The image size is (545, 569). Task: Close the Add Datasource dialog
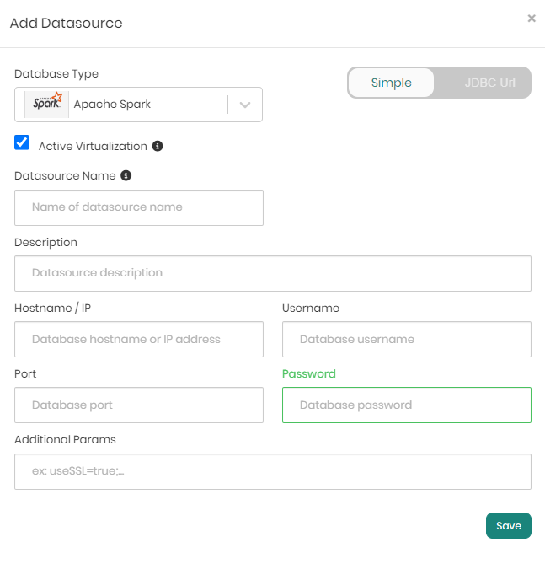click(x=532, y=18)
